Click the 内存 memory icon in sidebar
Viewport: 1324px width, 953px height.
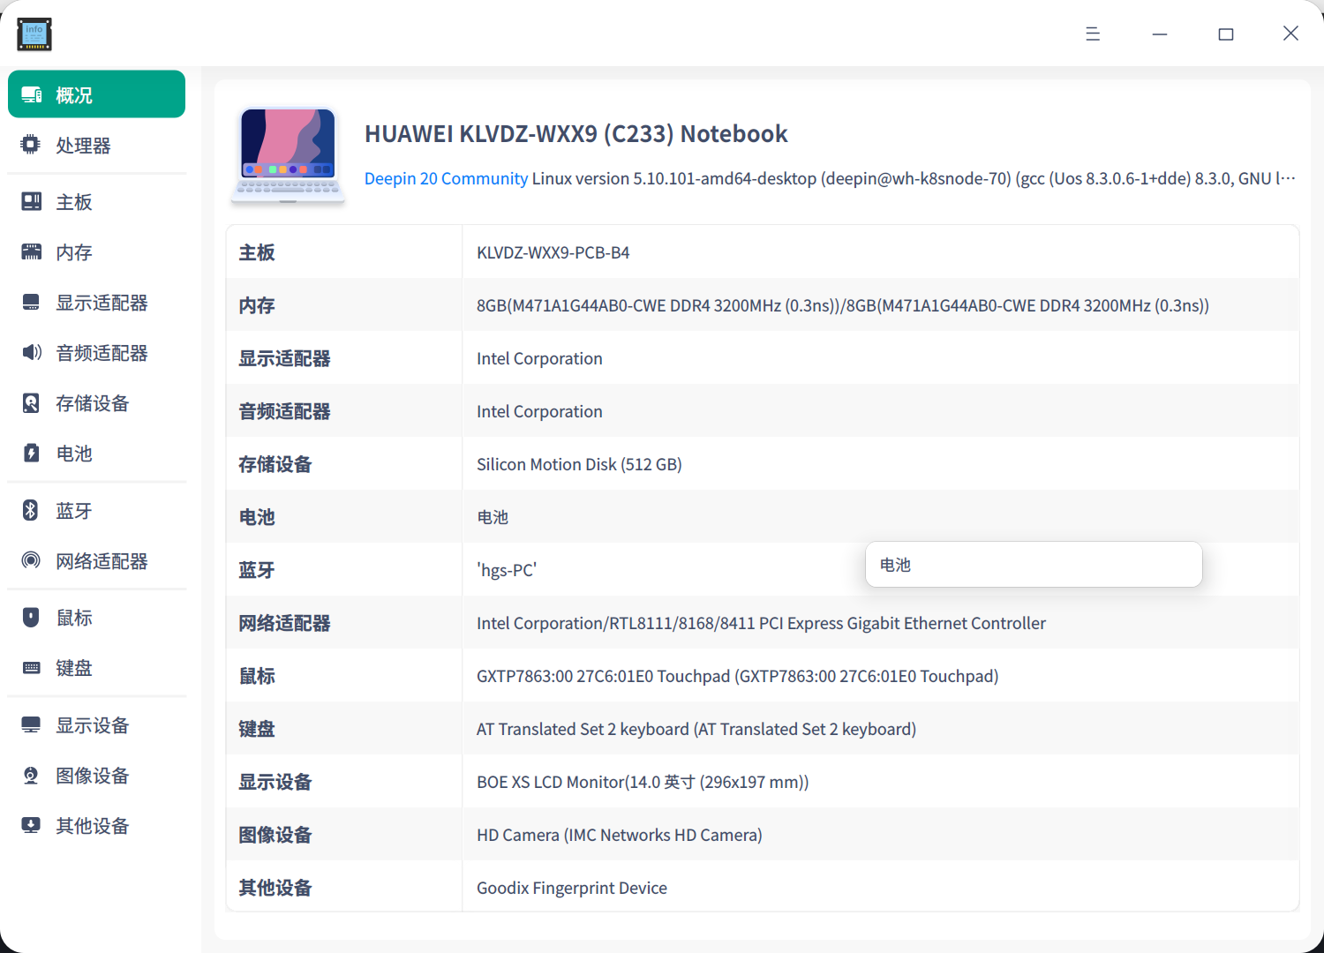click(31, 251)
